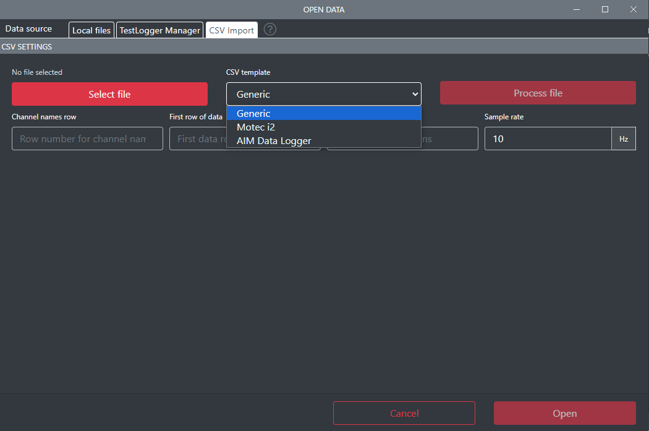Collapse the CSV template dropdown box
Image resolution: width=649 pixels, height=431 pixels.
click(323, 95)
